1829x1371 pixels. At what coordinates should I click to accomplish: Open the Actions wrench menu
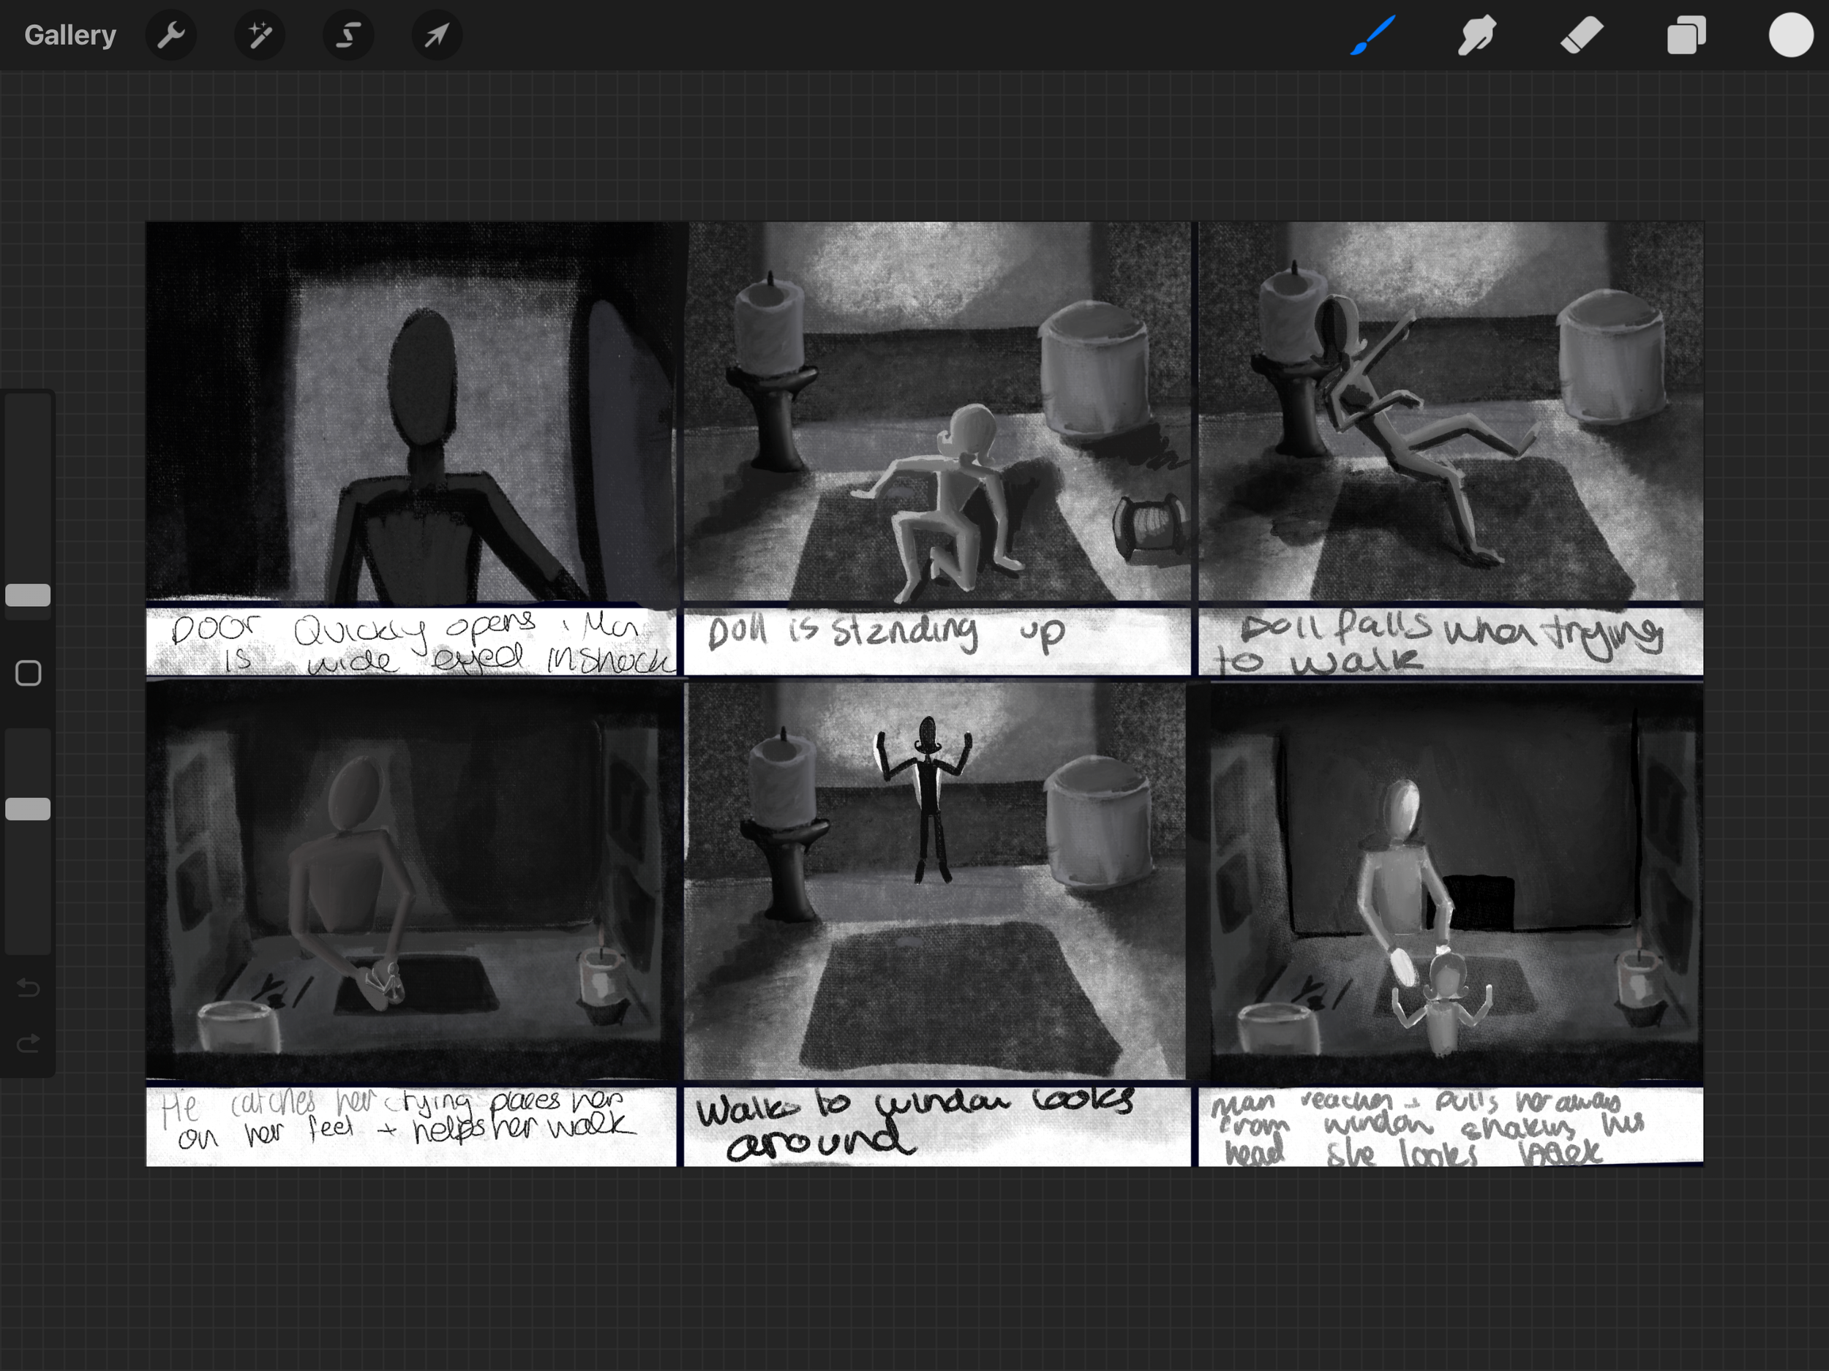coord(170,36)
